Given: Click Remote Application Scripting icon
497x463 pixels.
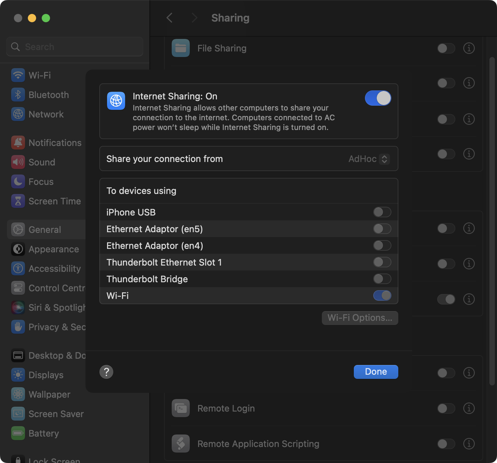Looking at the screenshot, I should pyautogui.click(x=181, y=444).
